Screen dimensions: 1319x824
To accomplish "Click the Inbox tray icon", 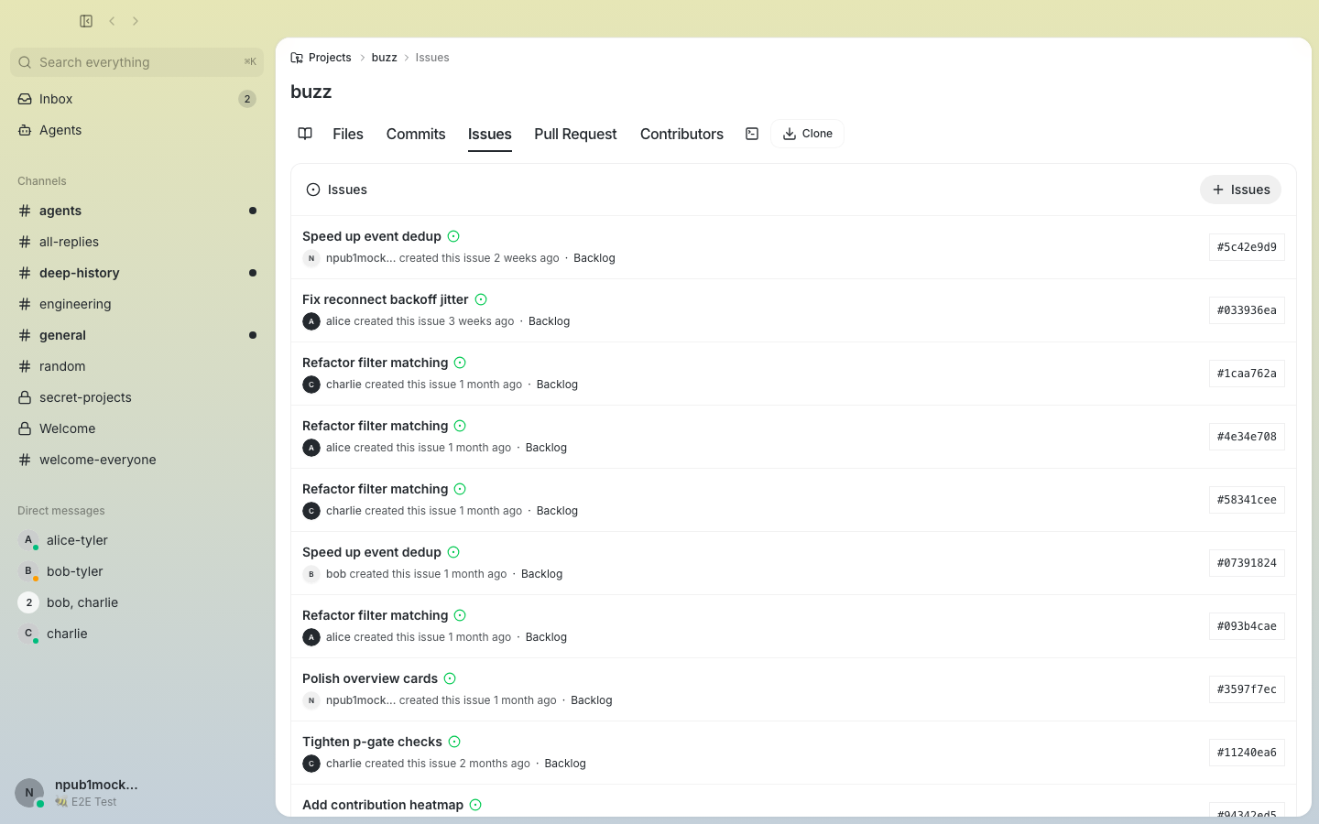I will [25, 99].
